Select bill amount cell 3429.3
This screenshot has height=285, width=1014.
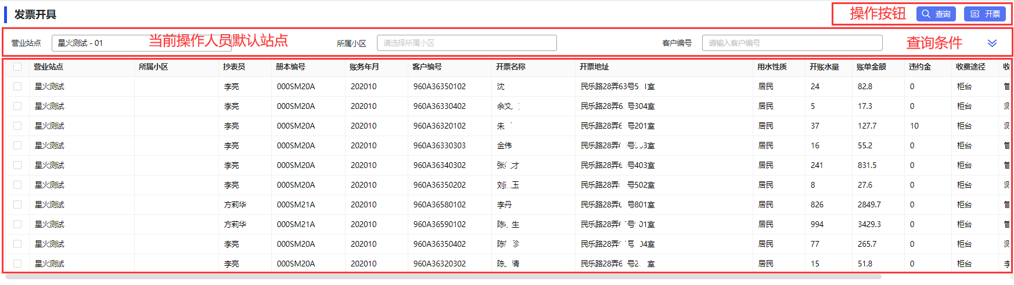click(869, 224)
